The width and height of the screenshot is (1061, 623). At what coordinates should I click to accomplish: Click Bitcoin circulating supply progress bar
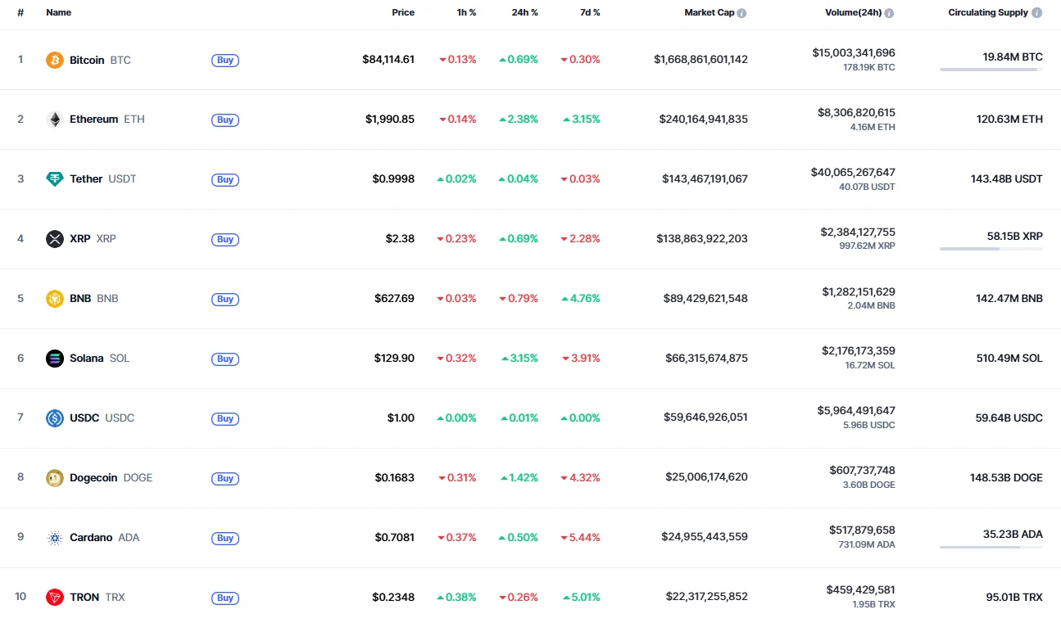coord(991,70)
